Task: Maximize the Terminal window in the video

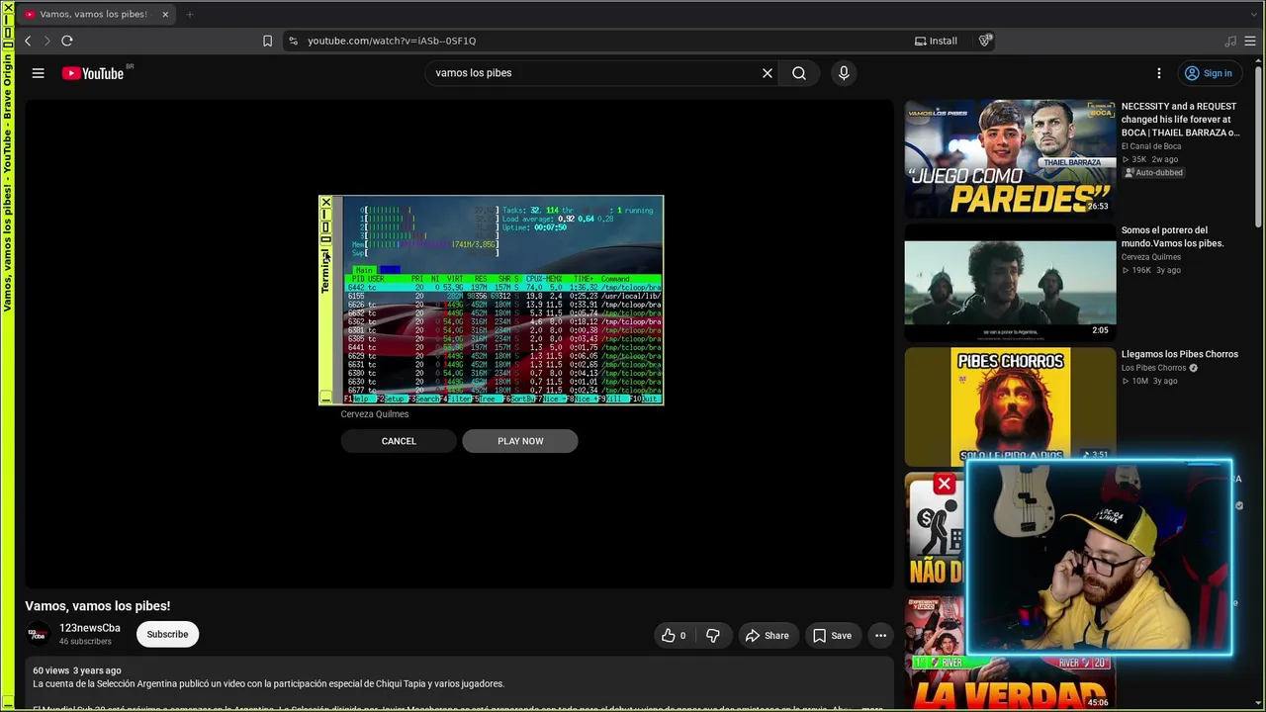Action: tap(325, 227)
